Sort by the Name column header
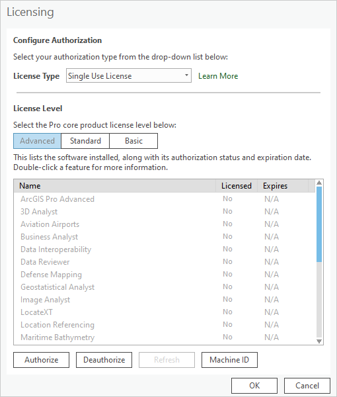This screenshot has width=337, height=397. click(115, 186)
